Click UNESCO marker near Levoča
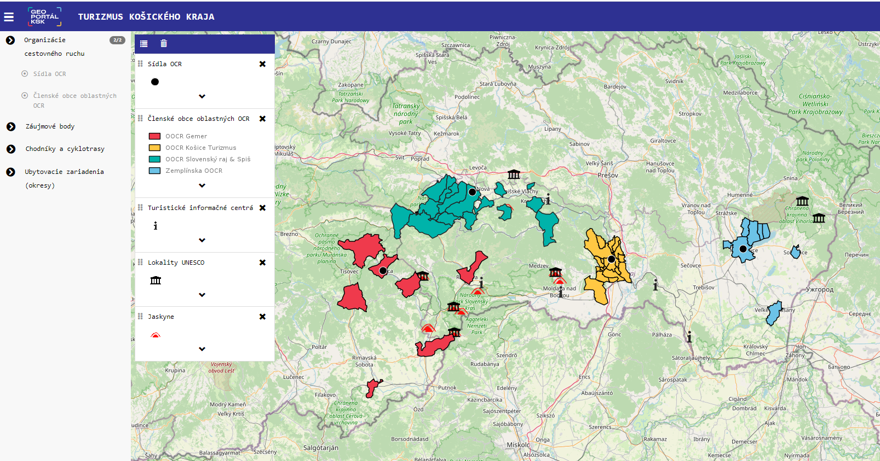880x461 pixels. [514, 174]
